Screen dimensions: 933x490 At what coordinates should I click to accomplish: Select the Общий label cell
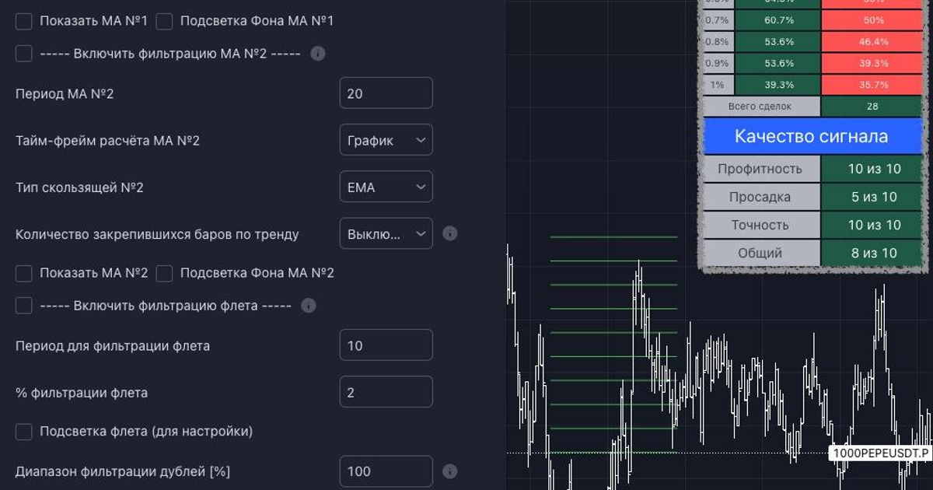click(x=761, y=253)
